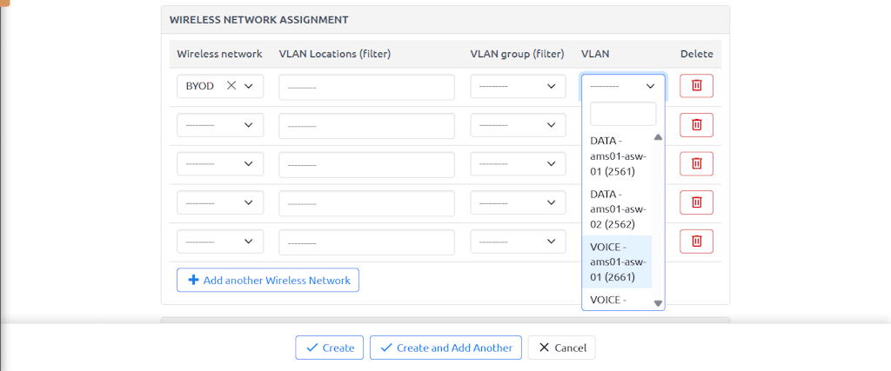This screenshot has height=371, width=891.
Task: Click the trash icon in fourth row
Action: tap(696, 202)
